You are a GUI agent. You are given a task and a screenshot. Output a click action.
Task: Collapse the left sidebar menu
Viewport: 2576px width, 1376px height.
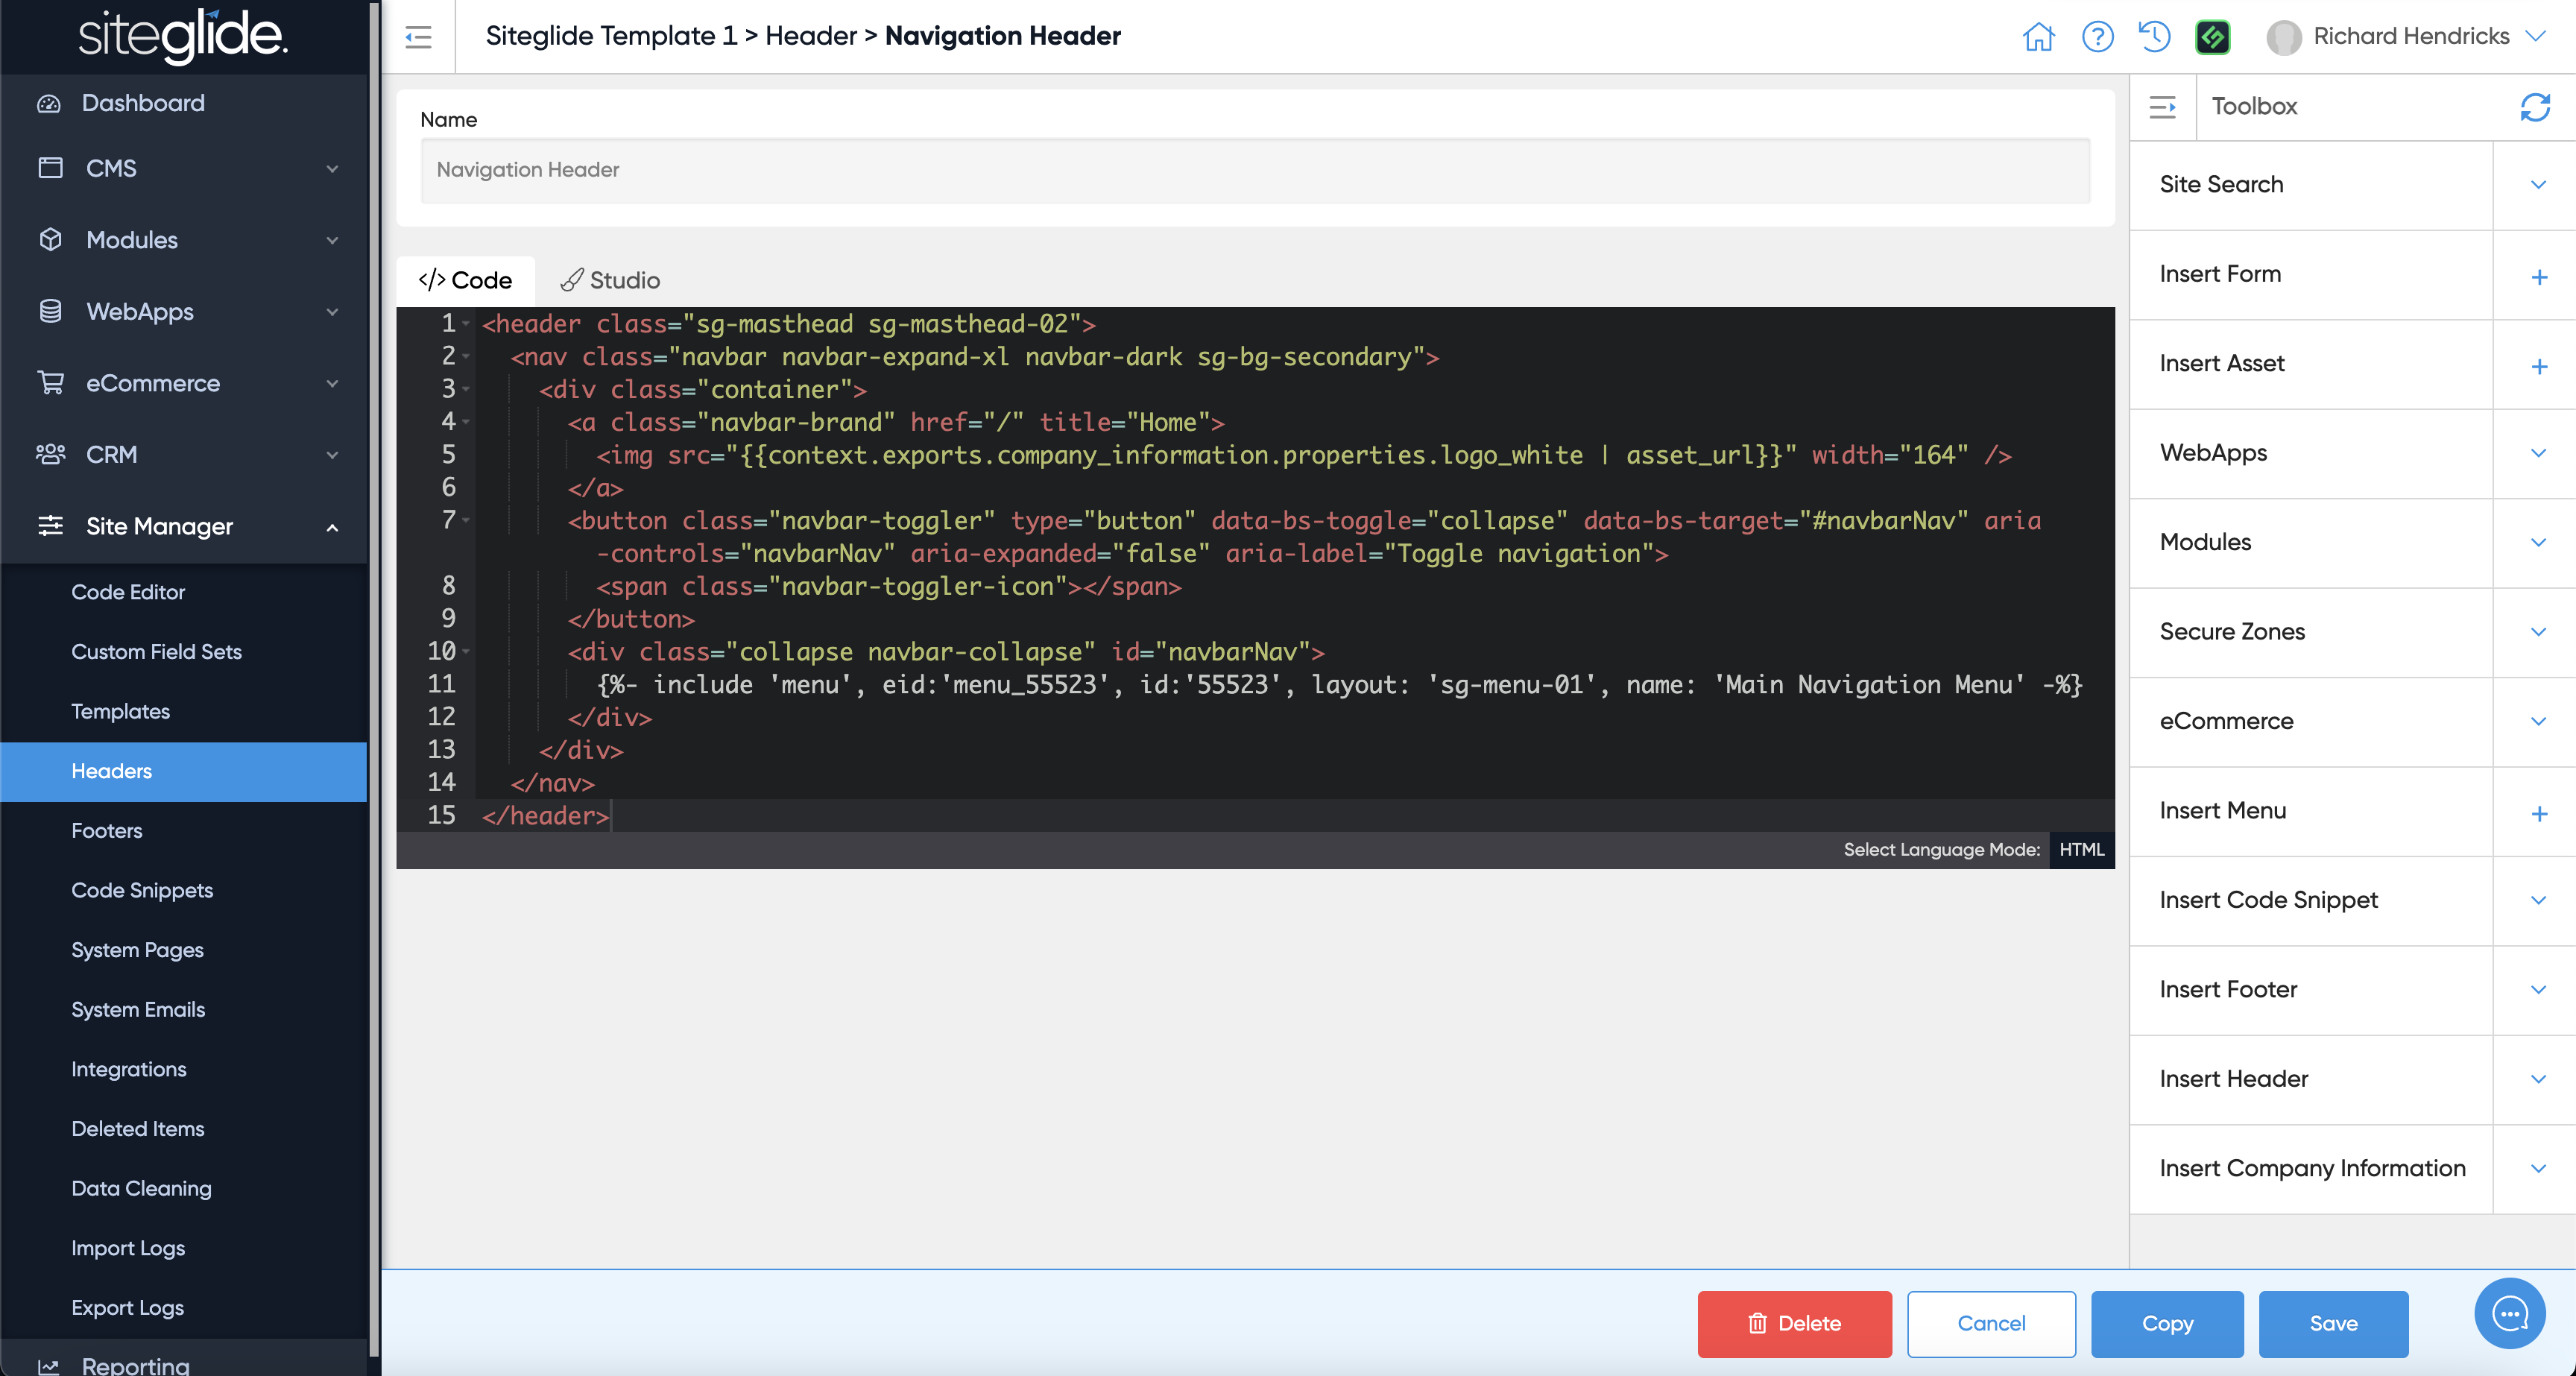click(418, 37)
